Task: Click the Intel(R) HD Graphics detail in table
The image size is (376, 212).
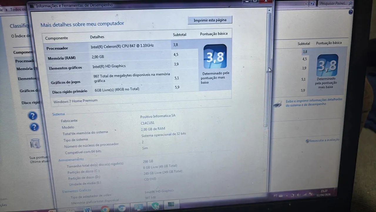Action: tap(109, 66)
